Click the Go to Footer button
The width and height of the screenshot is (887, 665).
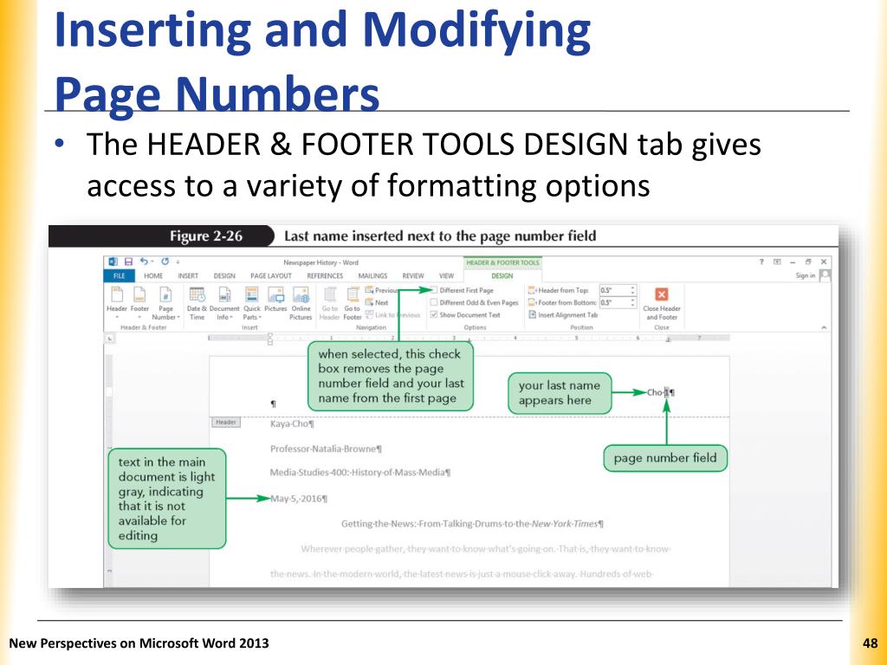352,304
